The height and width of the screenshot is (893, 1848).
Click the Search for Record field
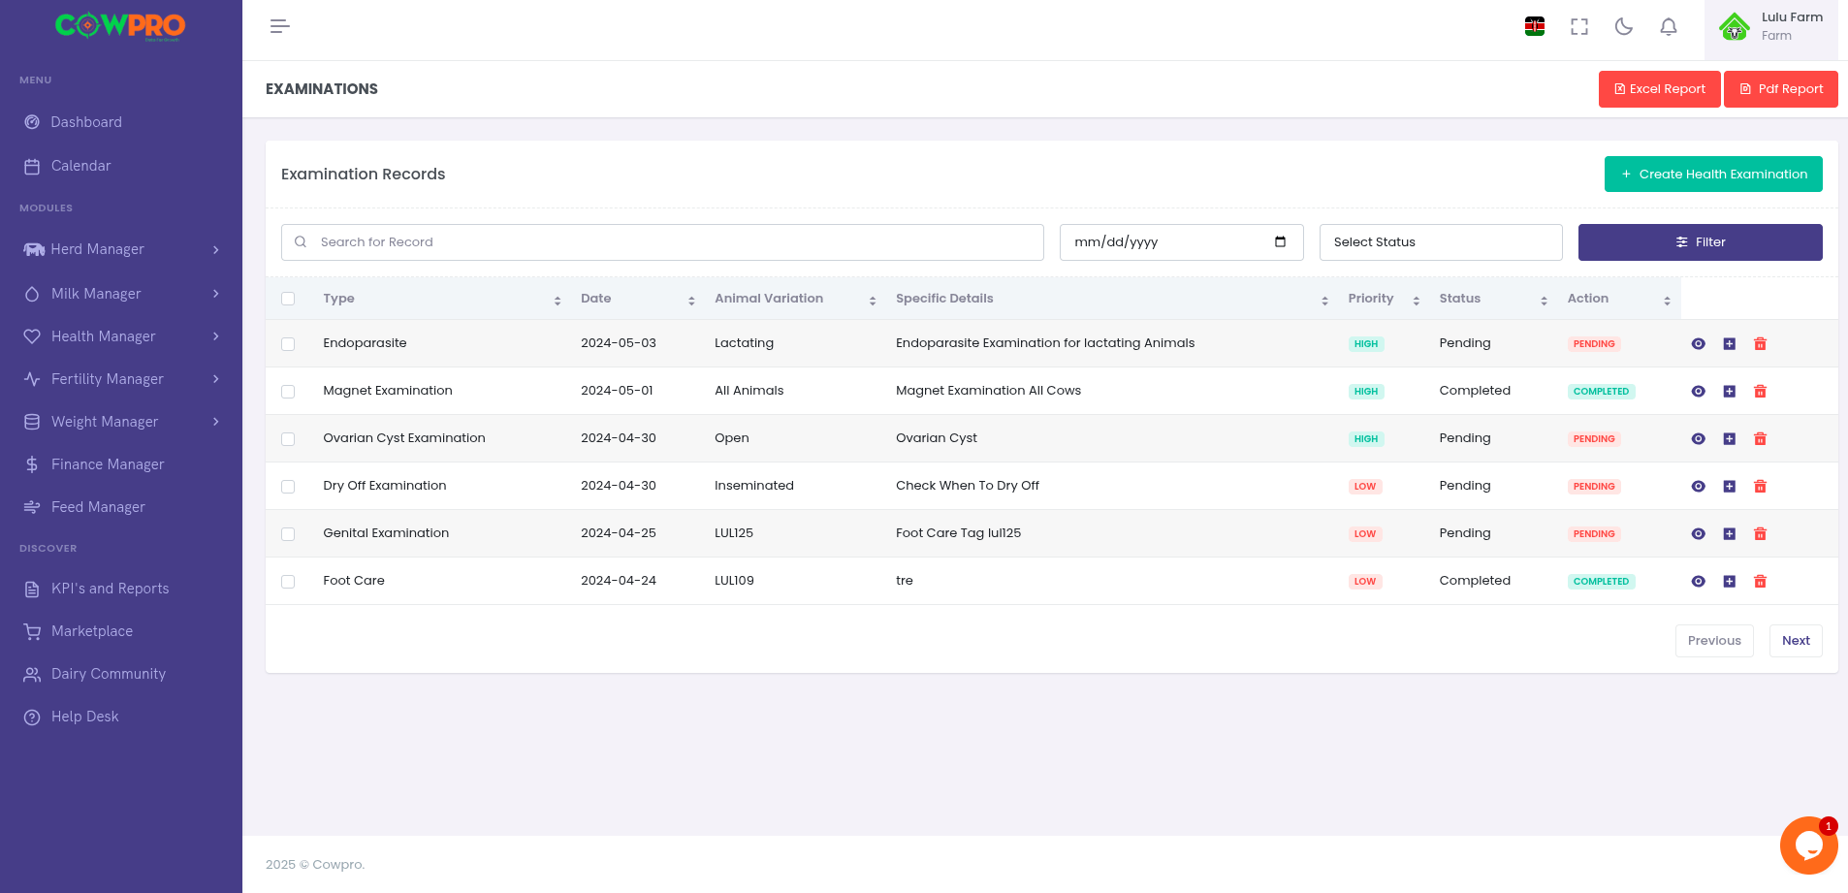coord(662,241)
